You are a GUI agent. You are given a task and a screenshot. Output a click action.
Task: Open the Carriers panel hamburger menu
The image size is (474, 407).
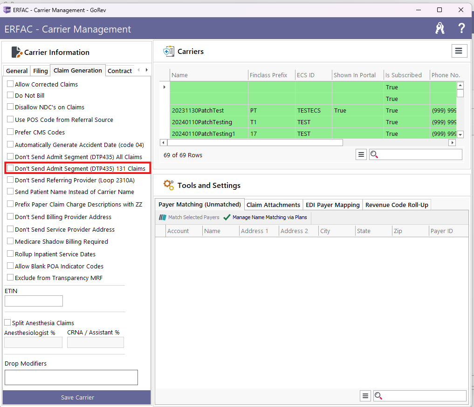(x=459, y=51)
